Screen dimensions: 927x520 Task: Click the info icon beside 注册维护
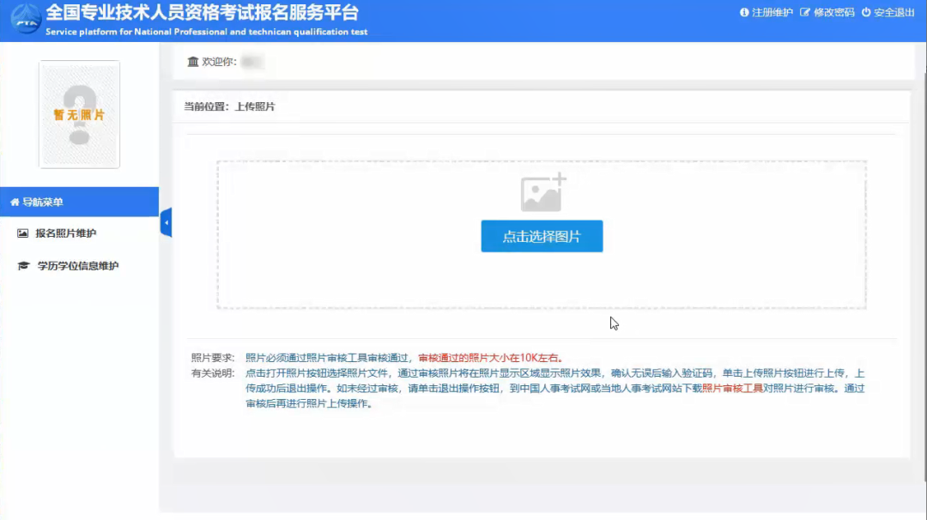(x=744, y=13)
